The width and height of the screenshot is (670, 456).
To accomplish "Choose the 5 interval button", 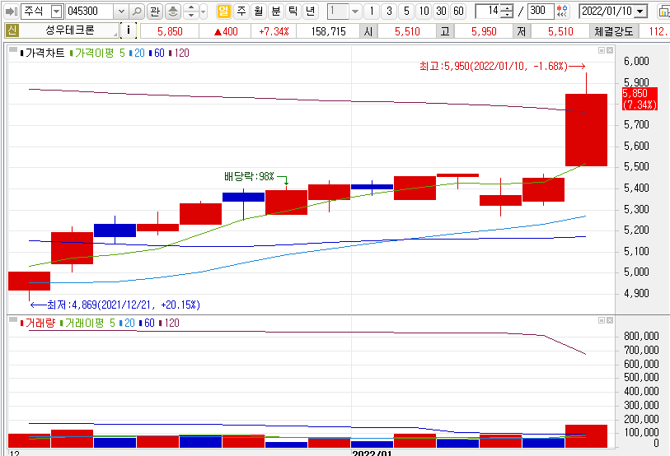I will click(x=406, y=11).
